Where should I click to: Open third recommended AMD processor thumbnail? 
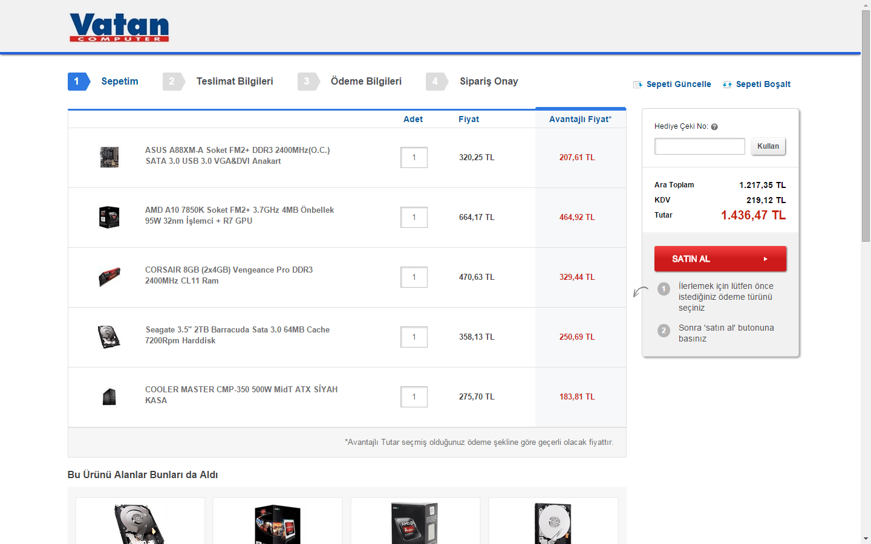tap(415, 523)
